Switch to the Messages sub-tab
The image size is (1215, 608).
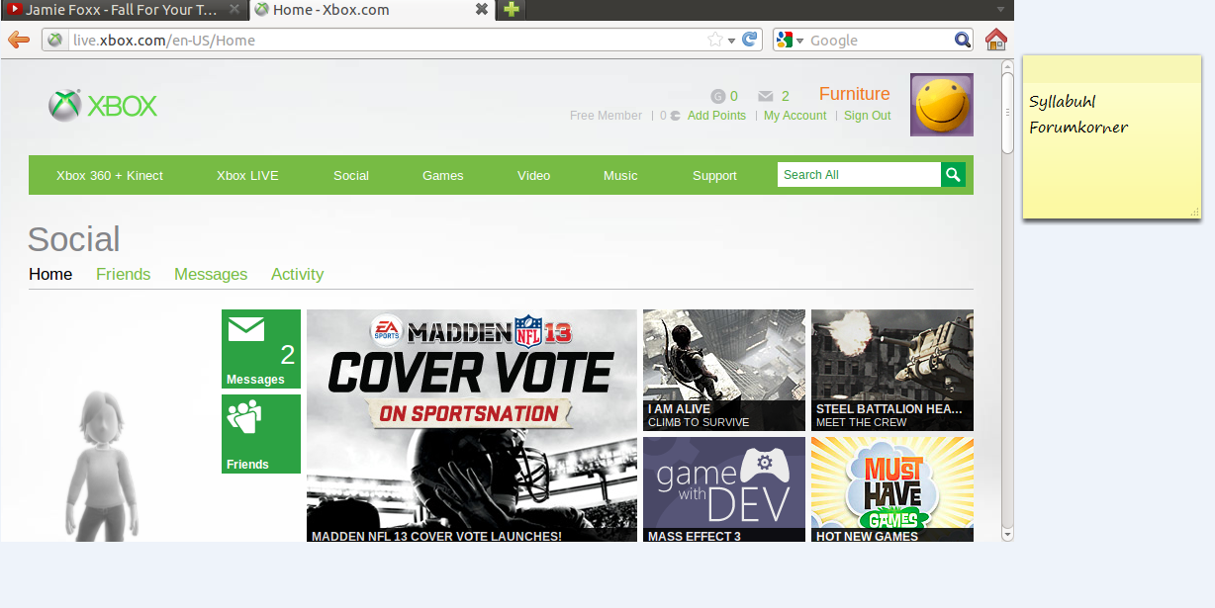coord(211,274)
